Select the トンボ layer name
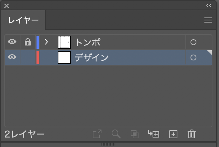Viewport: 219px width, 147px height. tap(88, 42)
